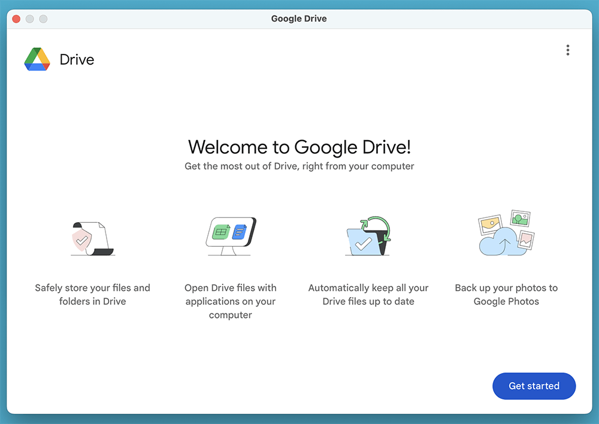Select the Automatically keep files up to date caption
The height and width of the screenshot is (424, 599).
point(368,294)
